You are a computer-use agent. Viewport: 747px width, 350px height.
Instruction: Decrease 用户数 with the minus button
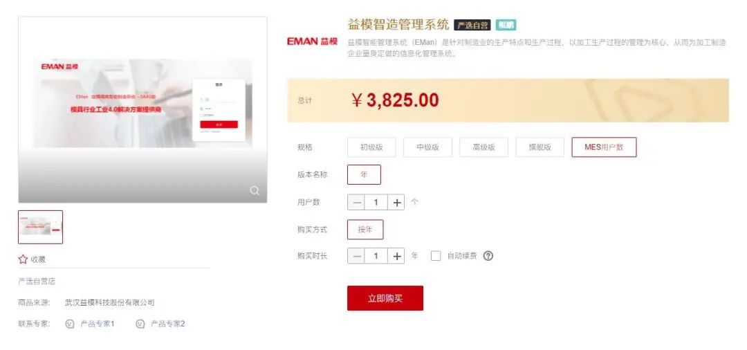click(356, 203)
